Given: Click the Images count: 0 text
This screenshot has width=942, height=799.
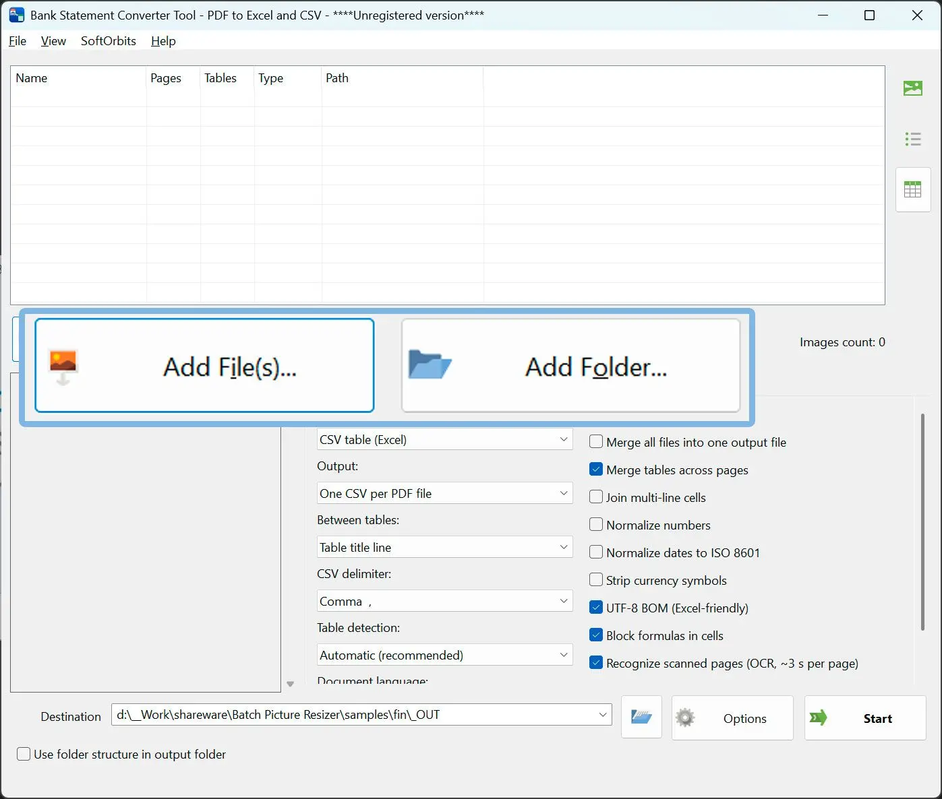Looking at the screenshot, I should pos(842,342).
